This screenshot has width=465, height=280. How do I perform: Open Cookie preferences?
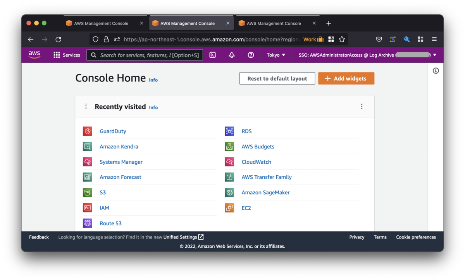pyautogui.click(x=416, y=237)
